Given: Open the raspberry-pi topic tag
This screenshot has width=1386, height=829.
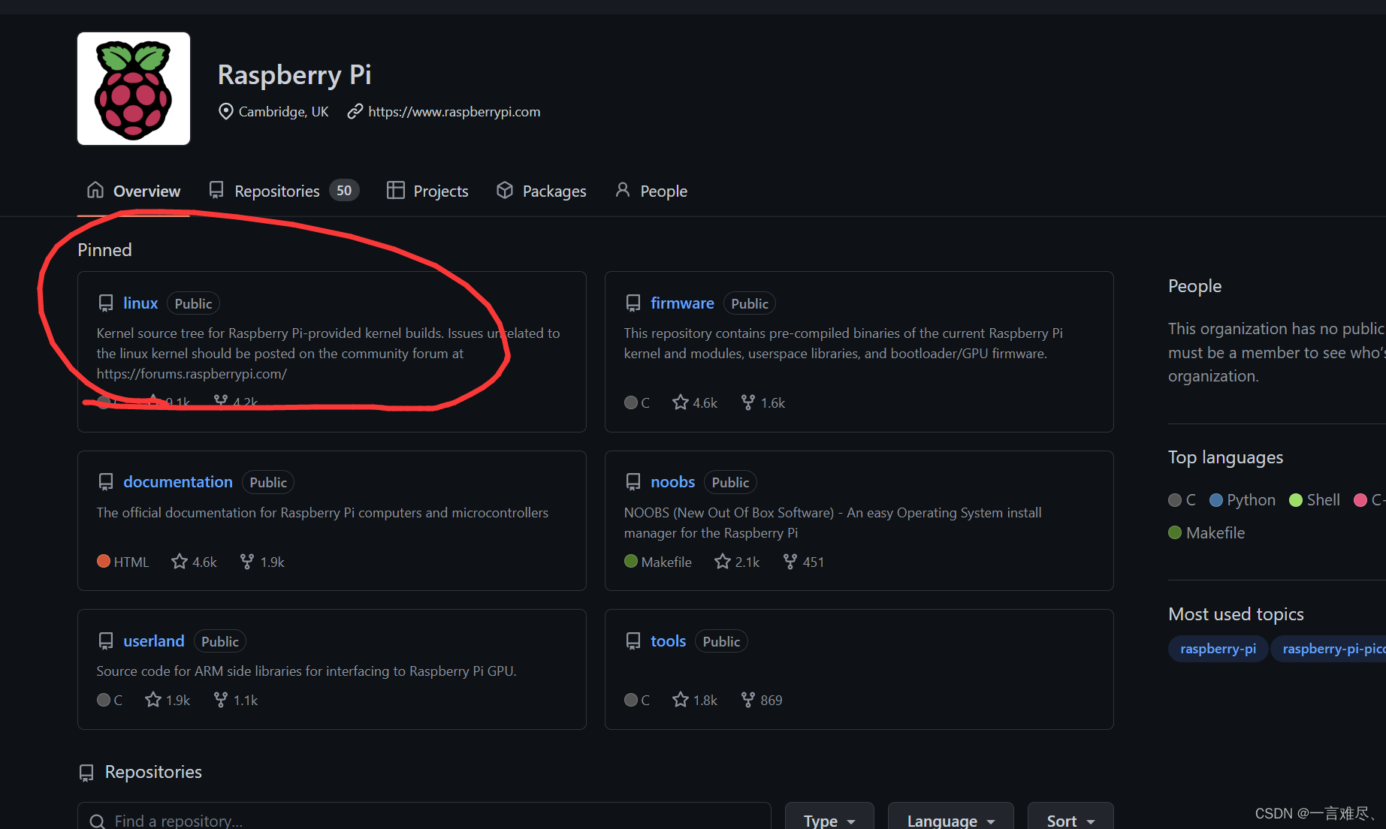Looking at the screenshot, I should (x=1218, y=649).
